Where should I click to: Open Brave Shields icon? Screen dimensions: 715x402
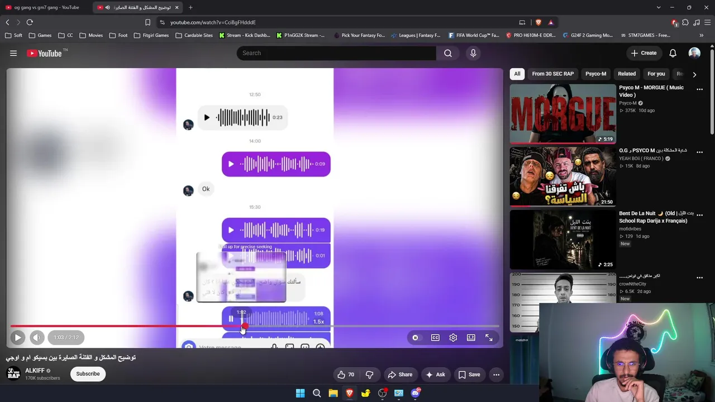pyautogui.click(x=538, y=22)
